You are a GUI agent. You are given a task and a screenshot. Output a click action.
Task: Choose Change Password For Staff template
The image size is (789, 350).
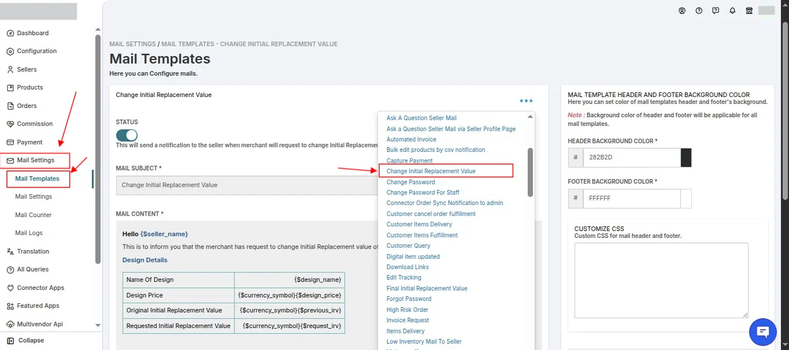coord(423,193)
